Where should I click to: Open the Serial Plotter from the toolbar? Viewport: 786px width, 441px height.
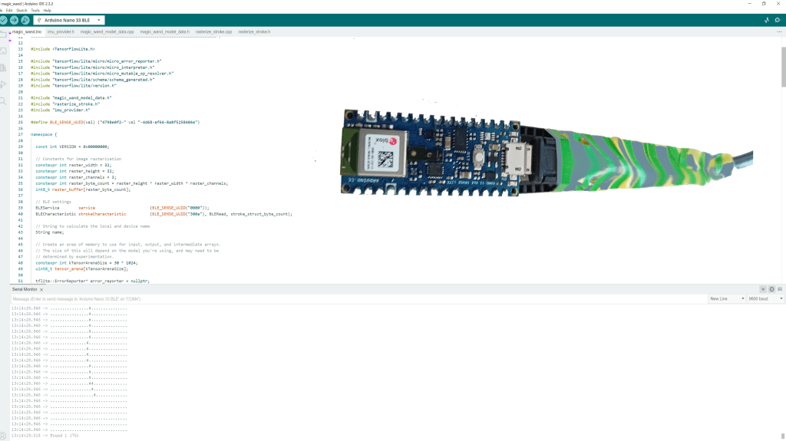point(767,20)
